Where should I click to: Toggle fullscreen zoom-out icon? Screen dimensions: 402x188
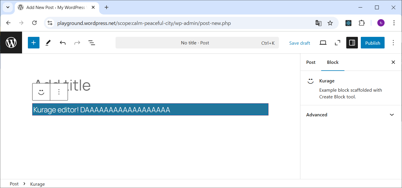pyautogui.click(x=338, y=43)
